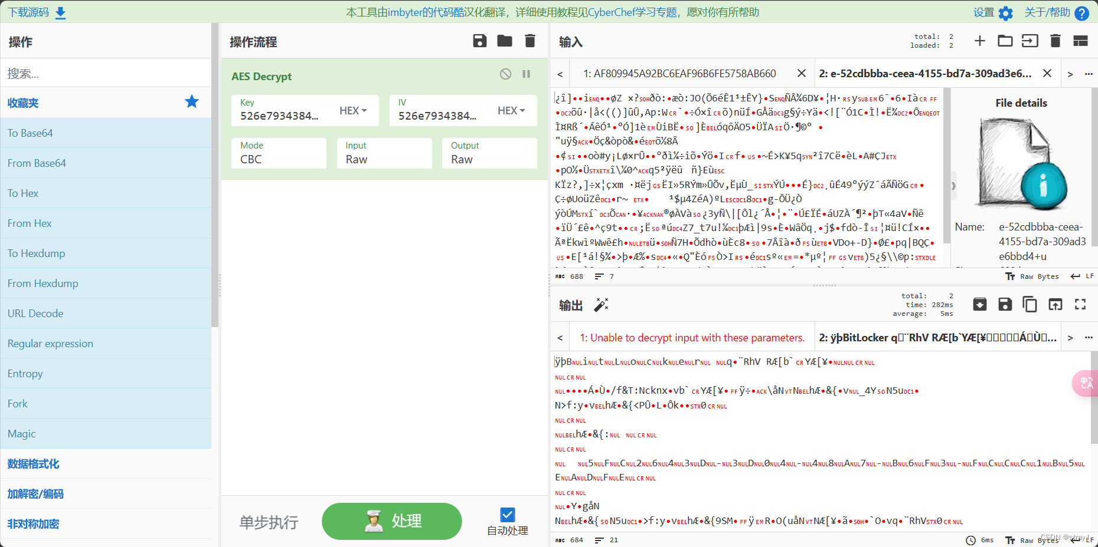Select URL Decode operation
Viewport: 1098px width, 547px height.
[x=106, y=314]
